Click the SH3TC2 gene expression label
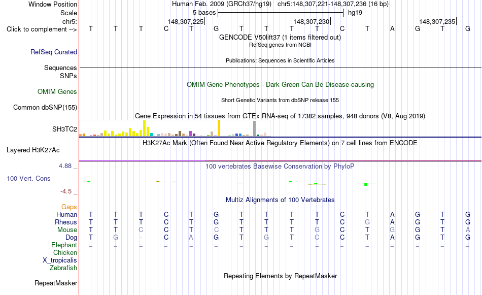This screenshot has height=295, width=482. pyautogui.click(x=64, y=129)
